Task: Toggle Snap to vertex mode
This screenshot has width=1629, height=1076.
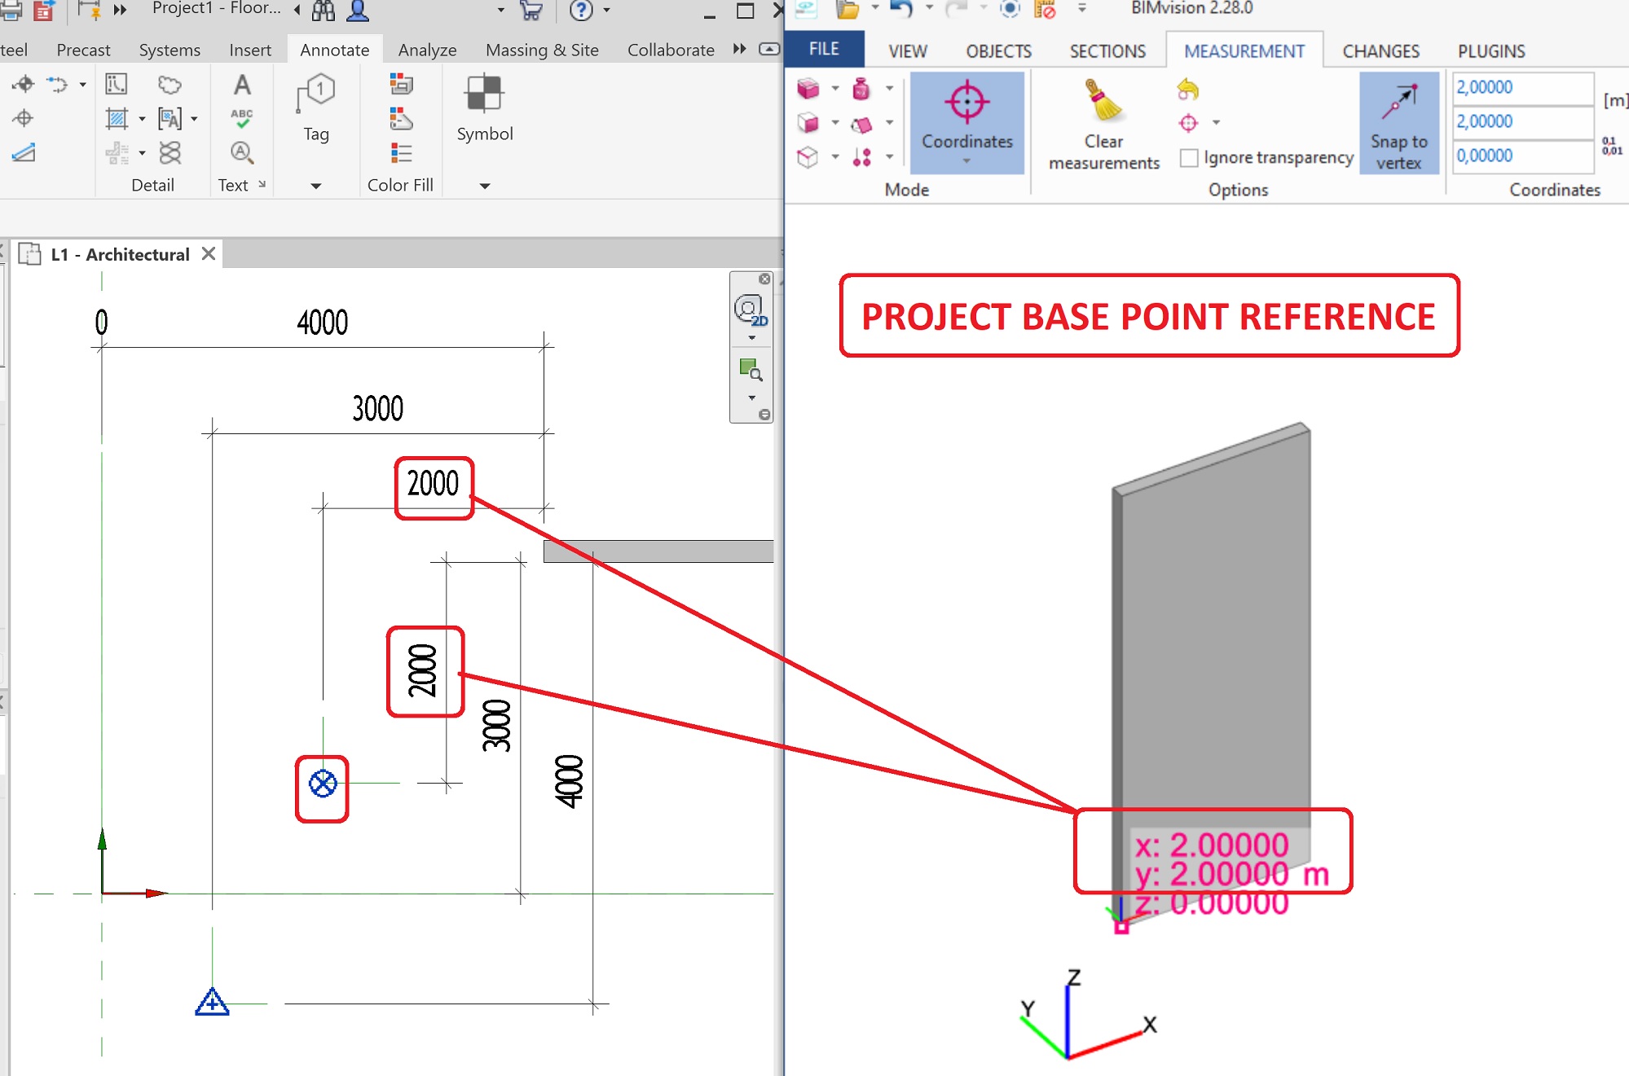Action: (1398, 122)
